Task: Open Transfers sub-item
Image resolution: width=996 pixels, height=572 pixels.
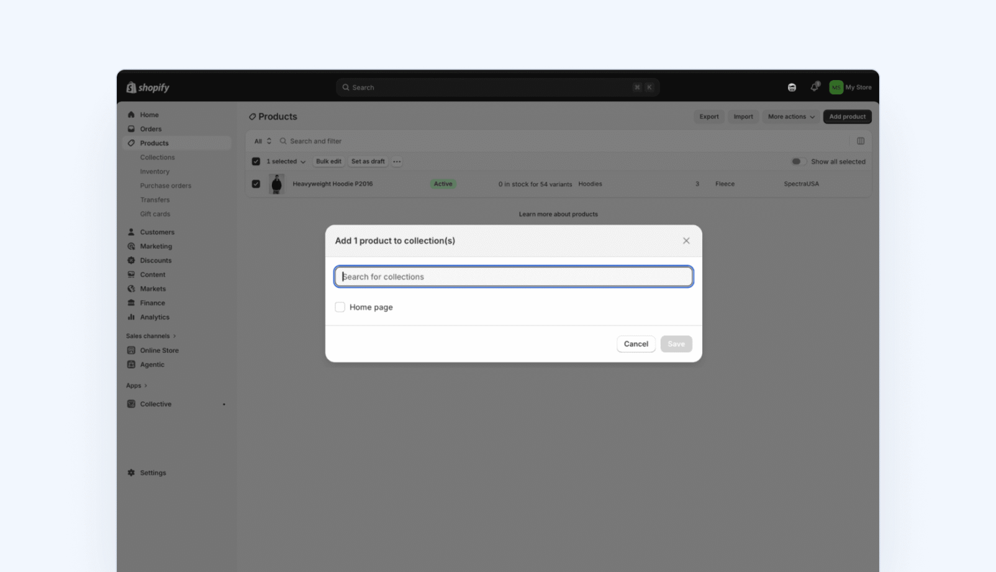Action: pos(155,200)
